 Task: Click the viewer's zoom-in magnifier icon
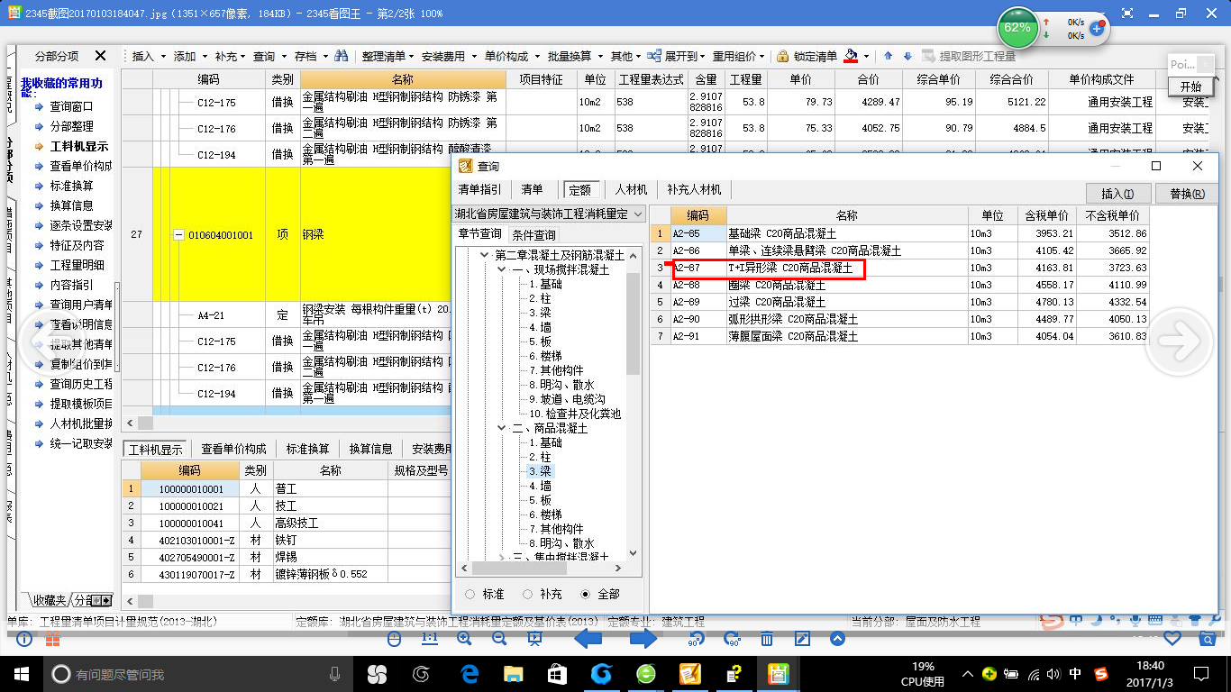point(464,639)
